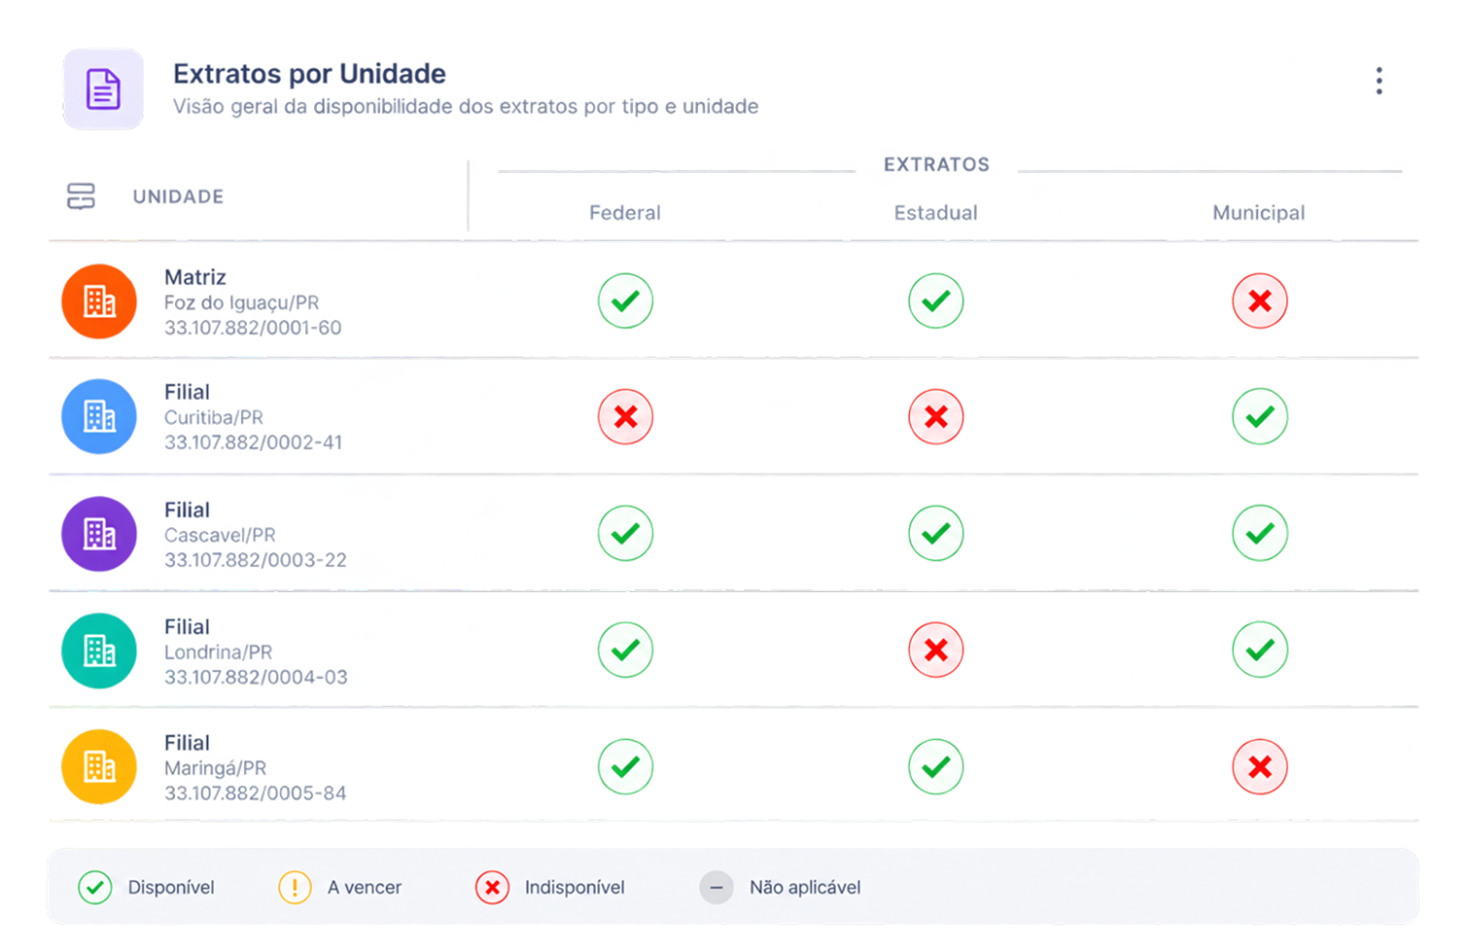Click Matriz Municipal unavailable red X status
Viewport: 1469px width, 951px height.
tap(1260, 300)
